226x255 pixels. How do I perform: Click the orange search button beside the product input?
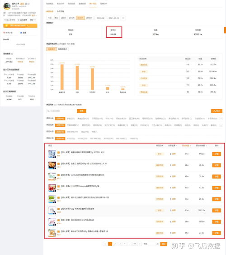pyautogui.click(x=81, y=111)
